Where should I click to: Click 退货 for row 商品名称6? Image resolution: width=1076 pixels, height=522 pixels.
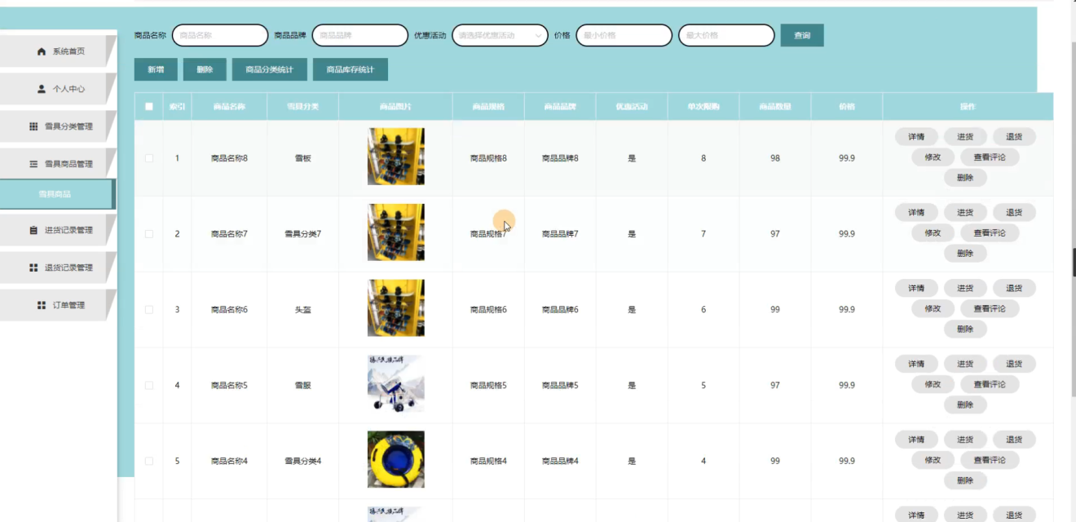click(x=1014, y=288)
